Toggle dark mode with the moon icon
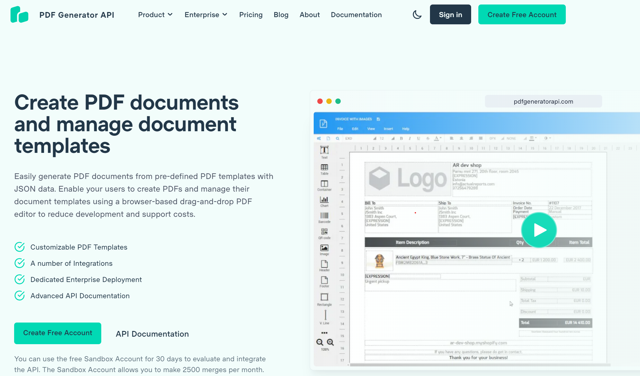 click(417, 15)
